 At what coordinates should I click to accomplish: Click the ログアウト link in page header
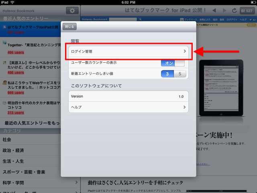[232, 20]
